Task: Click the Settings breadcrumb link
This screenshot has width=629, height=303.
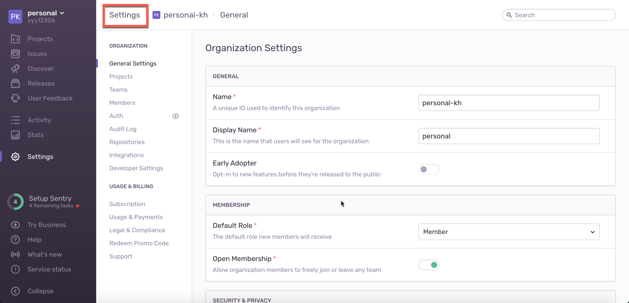Action: 124,15
